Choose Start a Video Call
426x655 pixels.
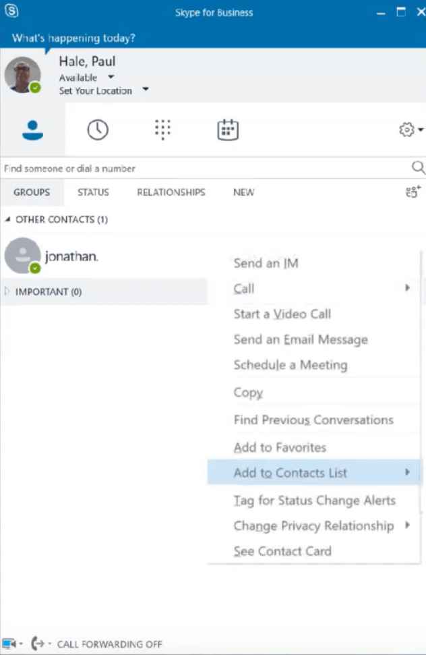tap(282, 314)
